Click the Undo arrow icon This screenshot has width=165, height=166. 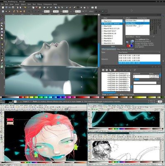(x=25, y=7)
